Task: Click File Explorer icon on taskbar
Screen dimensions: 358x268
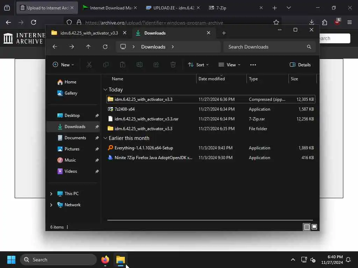Action: 121,260
